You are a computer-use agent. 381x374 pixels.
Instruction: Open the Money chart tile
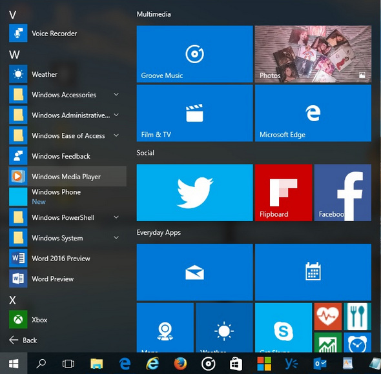(328, 342)
